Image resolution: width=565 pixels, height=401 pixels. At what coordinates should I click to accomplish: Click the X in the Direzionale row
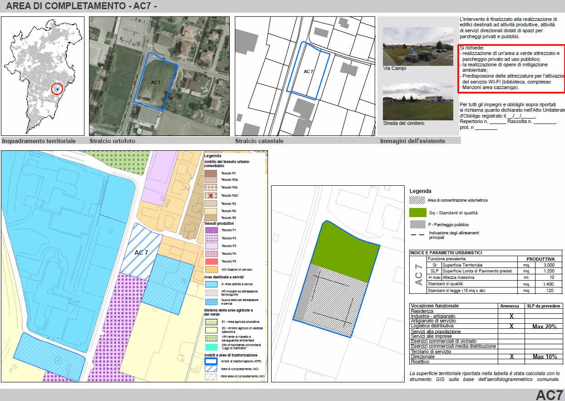(x=511, y=357)
